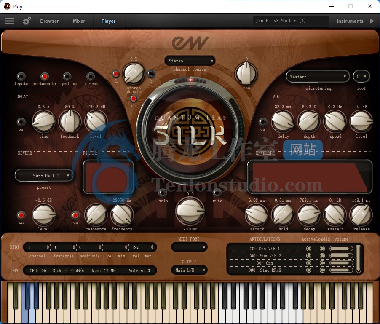Image resolution: width=380 pixels, height=324 pixels.
Task: Open the Main L/R output dropdown
Action: point(189,270)
